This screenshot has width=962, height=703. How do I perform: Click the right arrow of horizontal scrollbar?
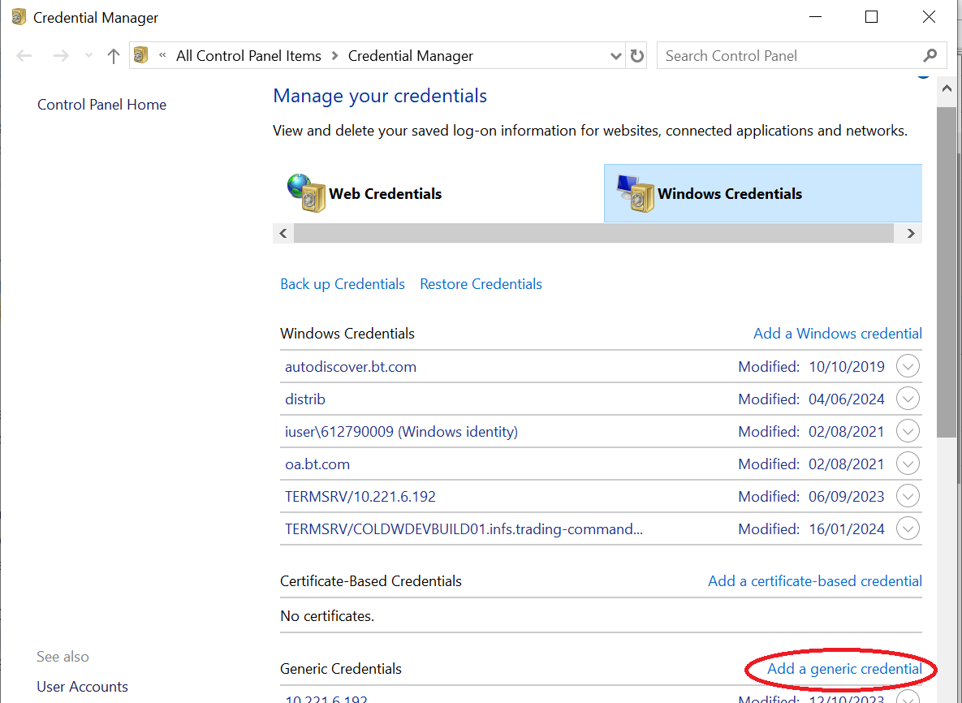[x=911, y=233]
